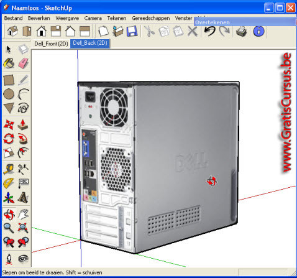
Task: Choose the Make Component tool
Action: 23,49
